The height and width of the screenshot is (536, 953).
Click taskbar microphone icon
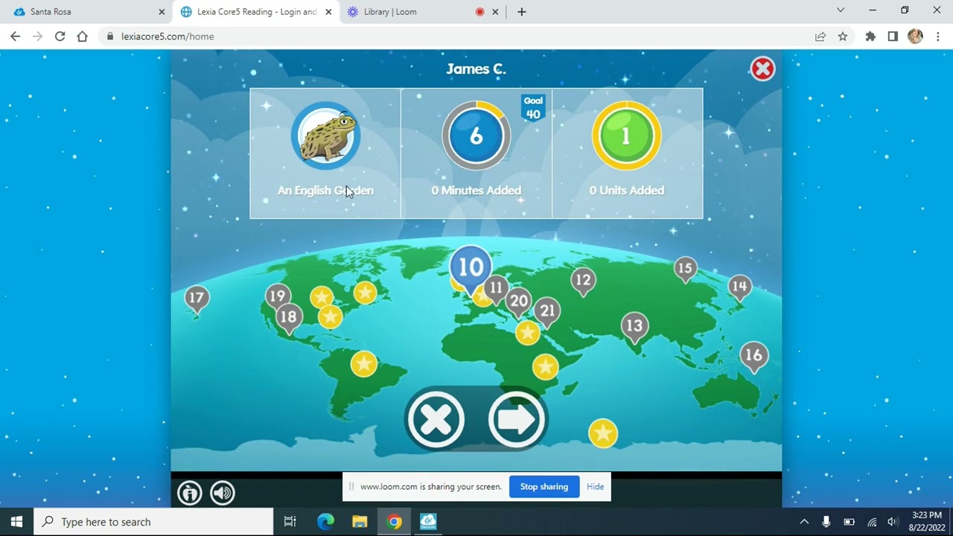[x=826, y=522]
